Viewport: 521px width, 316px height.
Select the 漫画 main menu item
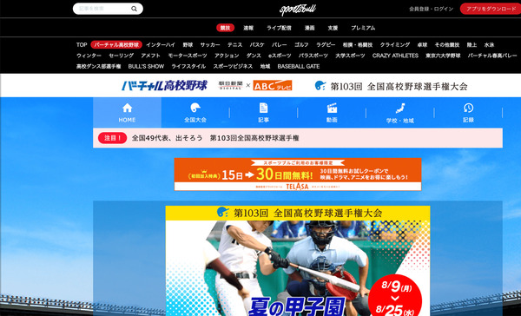click(x=309, y=28)
